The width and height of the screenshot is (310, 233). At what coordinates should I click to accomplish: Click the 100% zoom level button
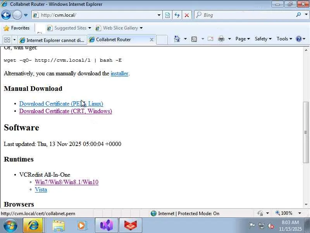click(284, 213)
